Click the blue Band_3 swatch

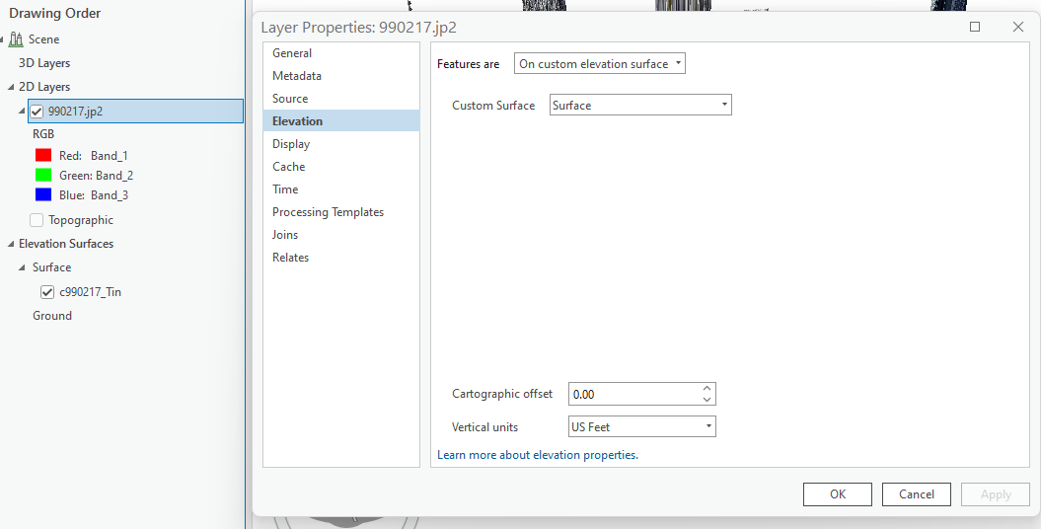[42, 194]
